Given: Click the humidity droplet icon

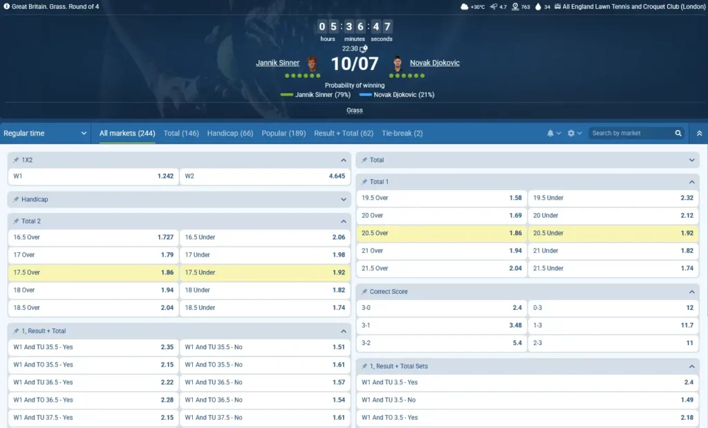Looking at the screenshot, I should (x=538, y=7).
